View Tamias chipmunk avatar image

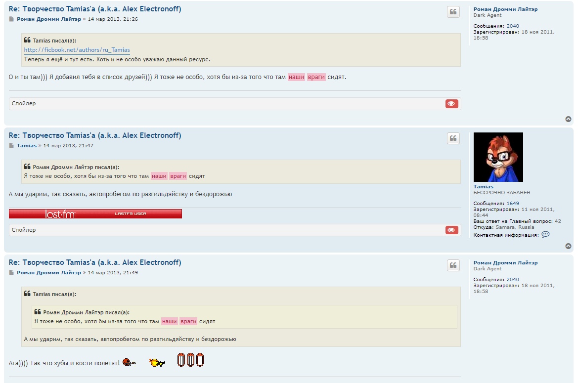[x=498, y=157]
